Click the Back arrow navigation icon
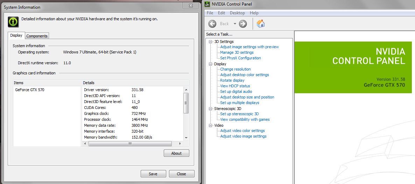 (x=212, y=24)
